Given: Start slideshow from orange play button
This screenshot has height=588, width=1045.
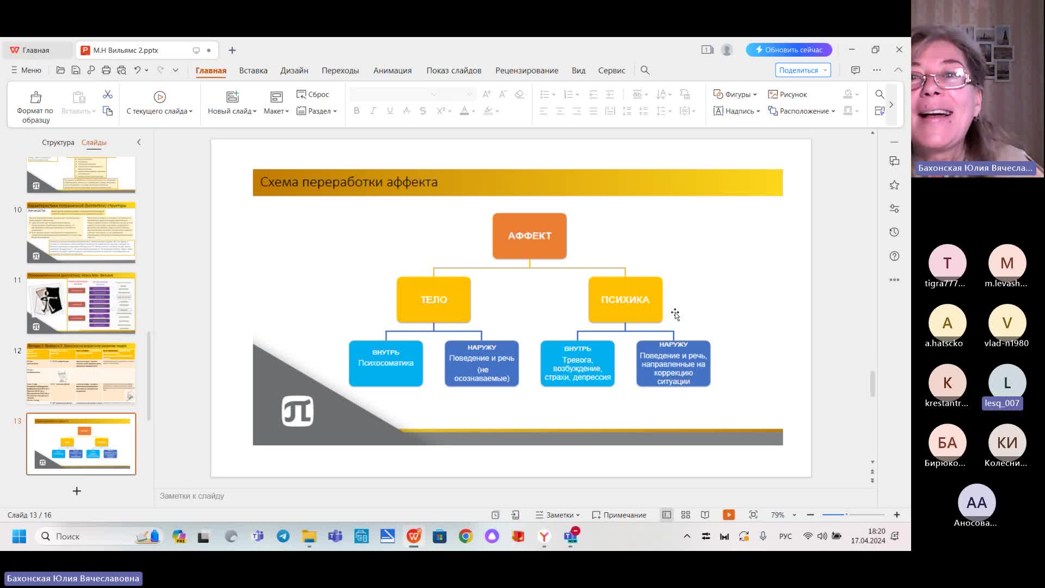Looking at the screenshot, I should [729, 515].
